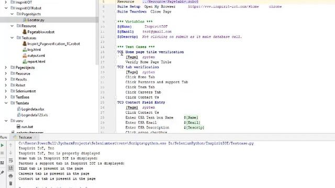Select report.html in project tree
Image resolution: width=335 pixels, height=188 pixels.
click(36, 62)
